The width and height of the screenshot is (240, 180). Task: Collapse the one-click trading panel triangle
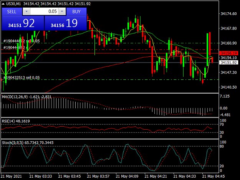[x=3, y=4]
